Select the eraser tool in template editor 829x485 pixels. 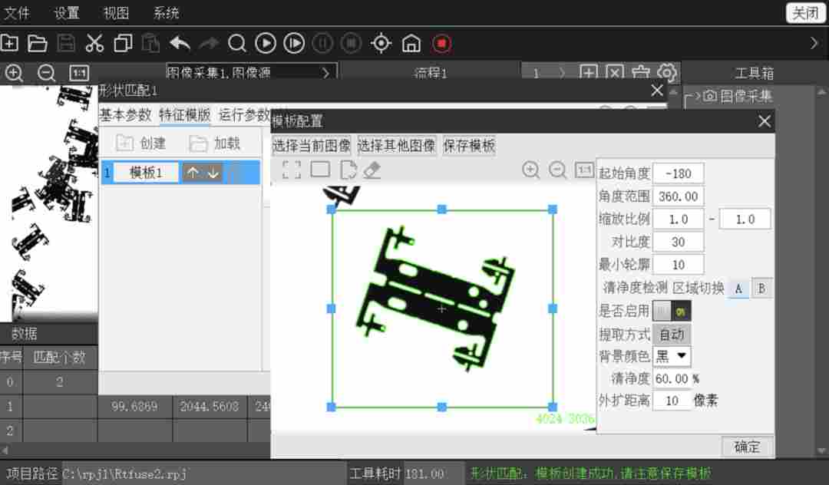[372, 170]
